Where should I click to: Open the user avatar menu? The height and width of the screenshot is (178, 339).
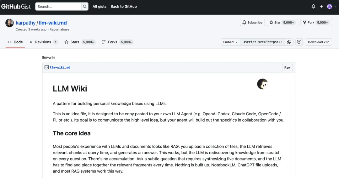tap(330, 7)
